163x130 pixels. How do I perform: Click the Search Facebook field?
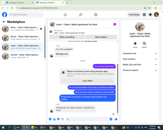click(x=26, y=15)
